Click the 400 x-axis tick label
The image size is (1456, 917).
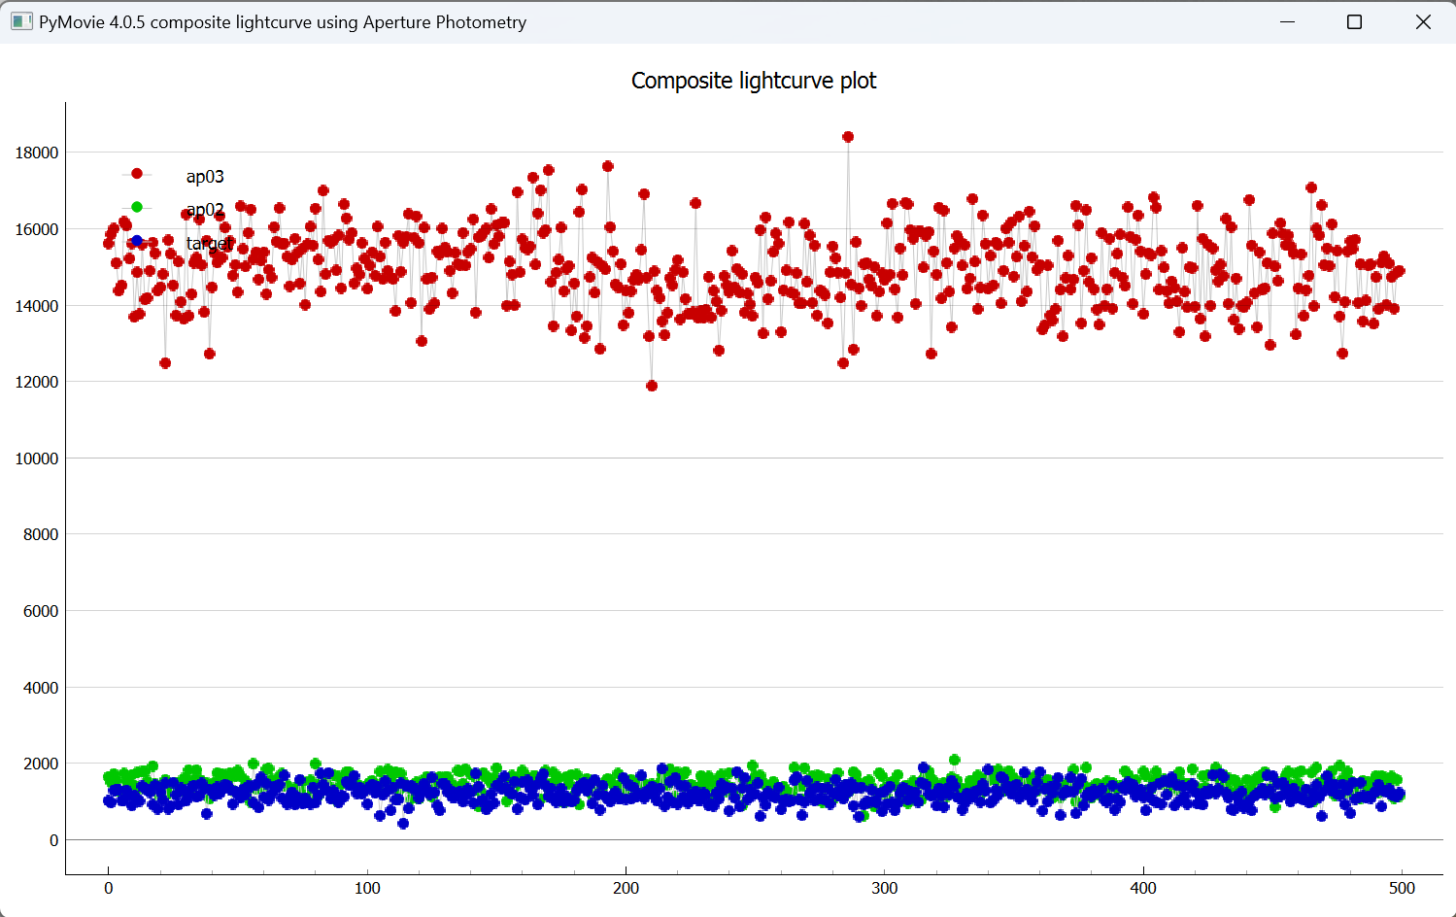[1143, 888]
